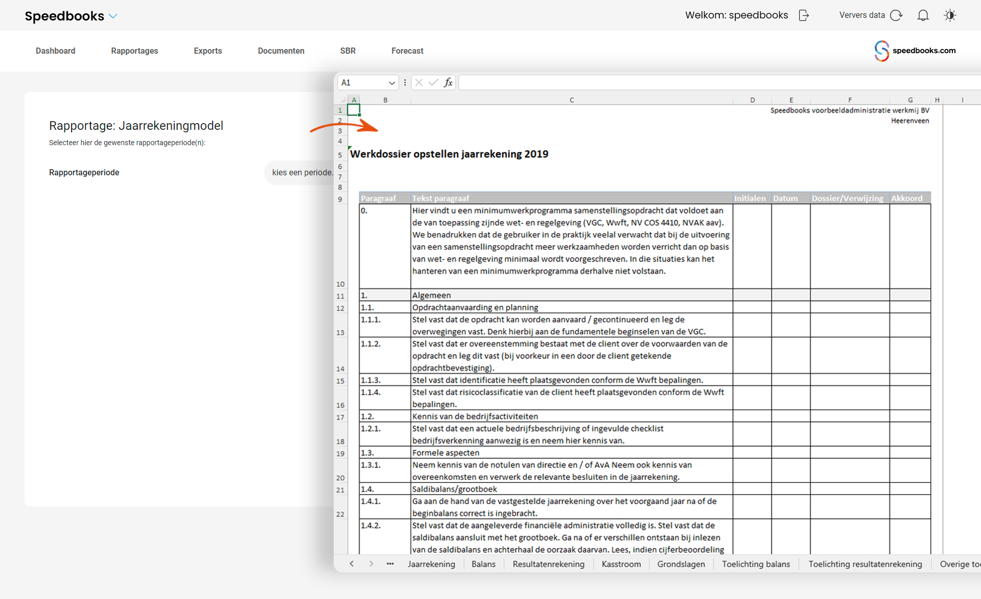981x599 pixels.
Task: Click the 'Tekst paragraaf' header cell
Action: tap(572, 198)
